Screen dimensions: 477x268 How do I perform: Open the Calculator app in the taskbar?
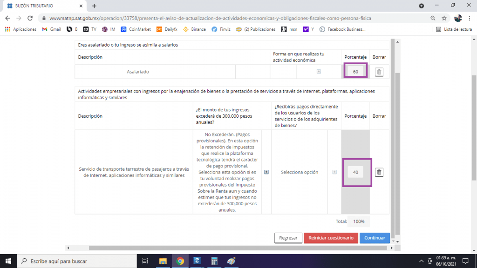click(x=214, y=261)
